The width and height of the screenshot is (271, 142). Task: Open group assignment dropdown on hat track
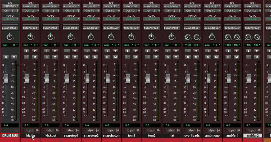click(x=172, y=28)
